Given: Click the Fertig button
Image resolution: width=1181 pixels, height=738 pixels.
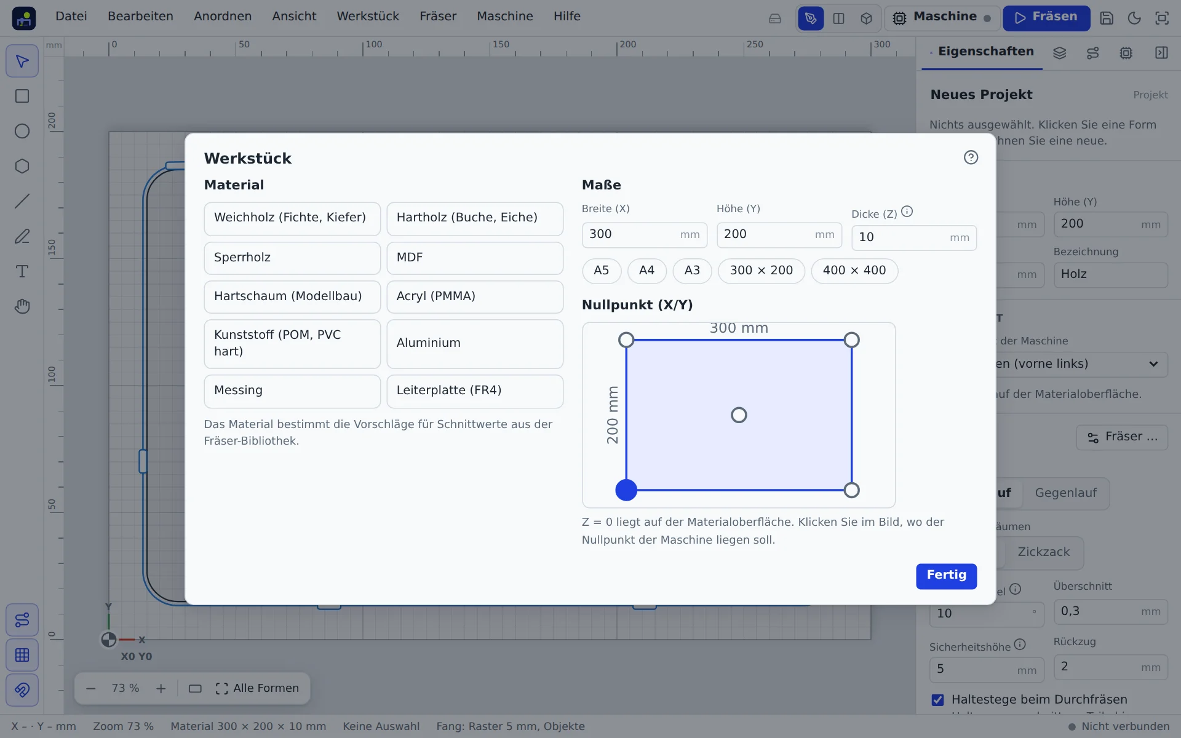Looking at the screenshot, I should (x=946, y=576).
